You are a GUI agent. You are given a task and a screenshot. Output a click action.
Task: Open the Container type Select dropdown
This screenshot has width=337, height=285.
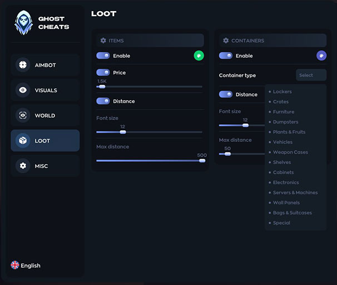click(311, 75)
